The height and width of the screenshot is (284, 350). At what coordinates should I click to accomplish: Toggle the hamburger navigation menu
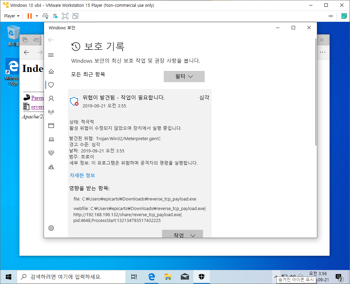click(x=51, y=55)
